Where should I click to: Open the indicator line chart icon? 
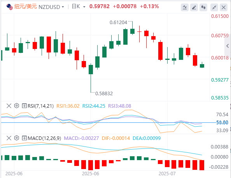(x=185, y=7)
